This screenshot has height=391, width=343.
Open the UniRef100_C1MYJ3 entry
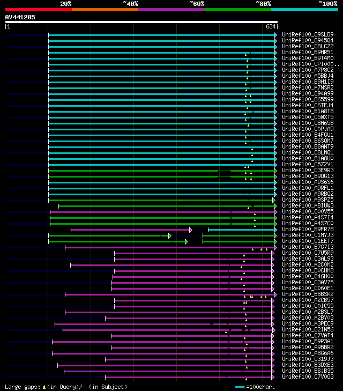[x=308, y=235]
